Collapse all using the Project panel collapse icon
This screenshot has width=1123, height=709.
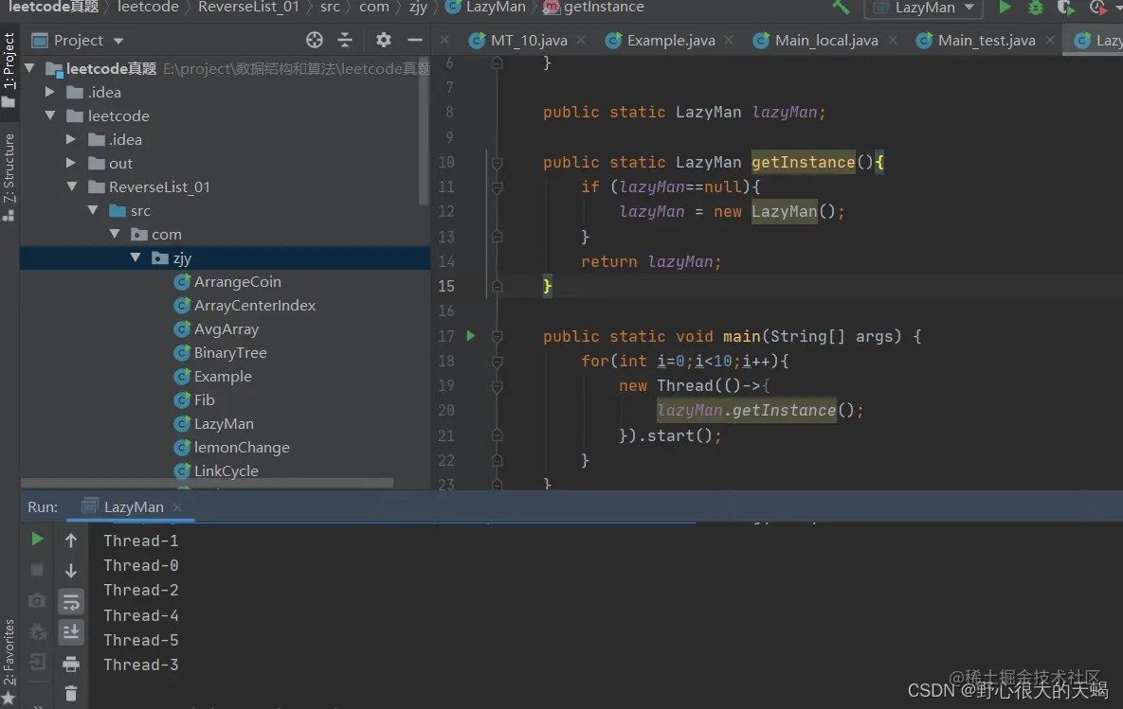345,40
